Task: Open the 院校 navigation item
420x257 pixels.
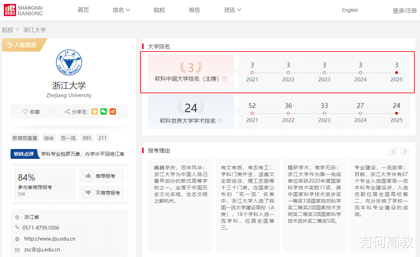Action: pos(159,10)
